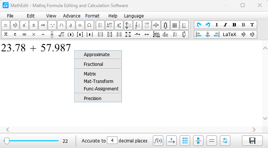Toggle the T text style
This screenshot has height=148, width=268.
pyautogui.click(x=252, y=25)
